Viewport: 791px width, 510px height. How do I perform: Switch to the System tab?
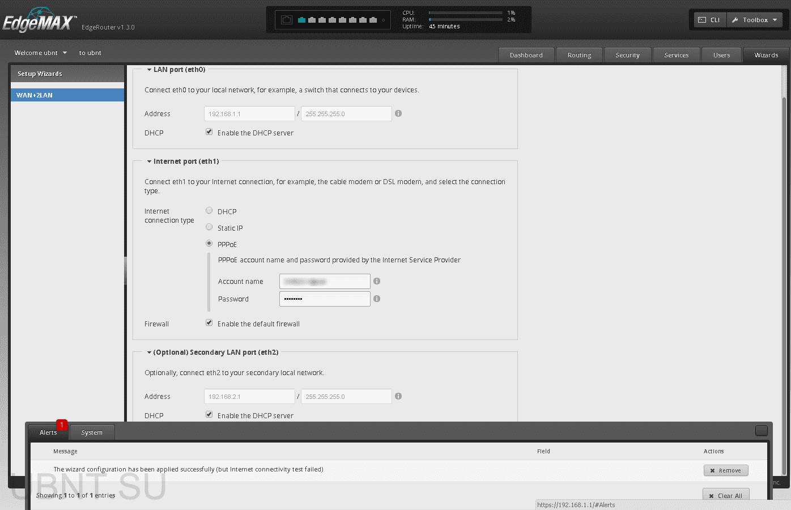92,432
